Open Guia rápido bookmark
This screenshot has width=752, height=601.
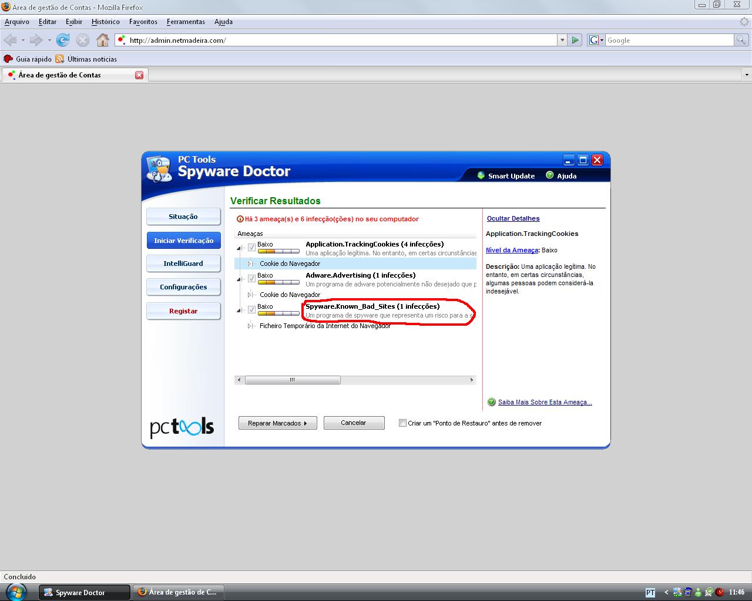(28, 59)
